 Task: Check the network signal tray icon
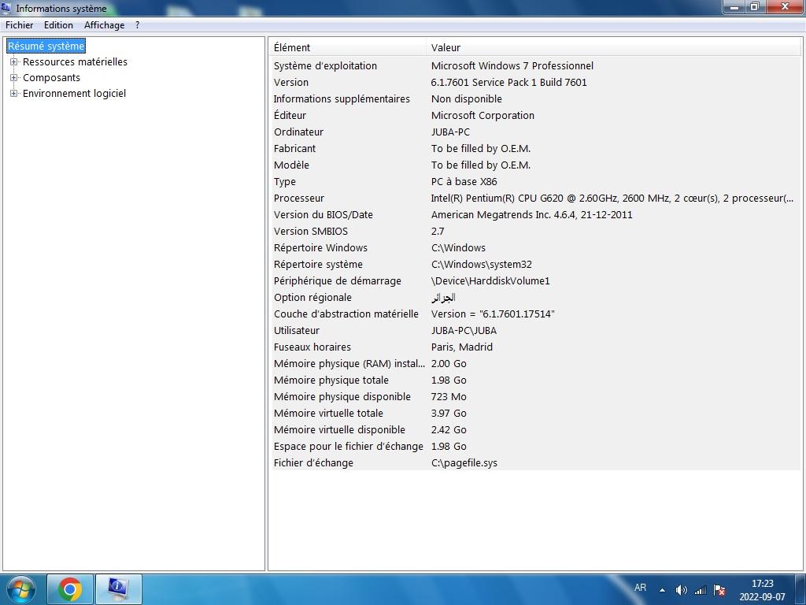click(700, 590)
